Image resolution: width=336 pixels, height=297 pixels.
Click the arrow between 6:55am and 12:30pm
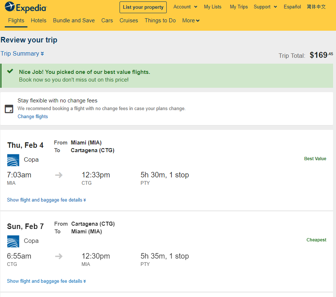point(59,256)
